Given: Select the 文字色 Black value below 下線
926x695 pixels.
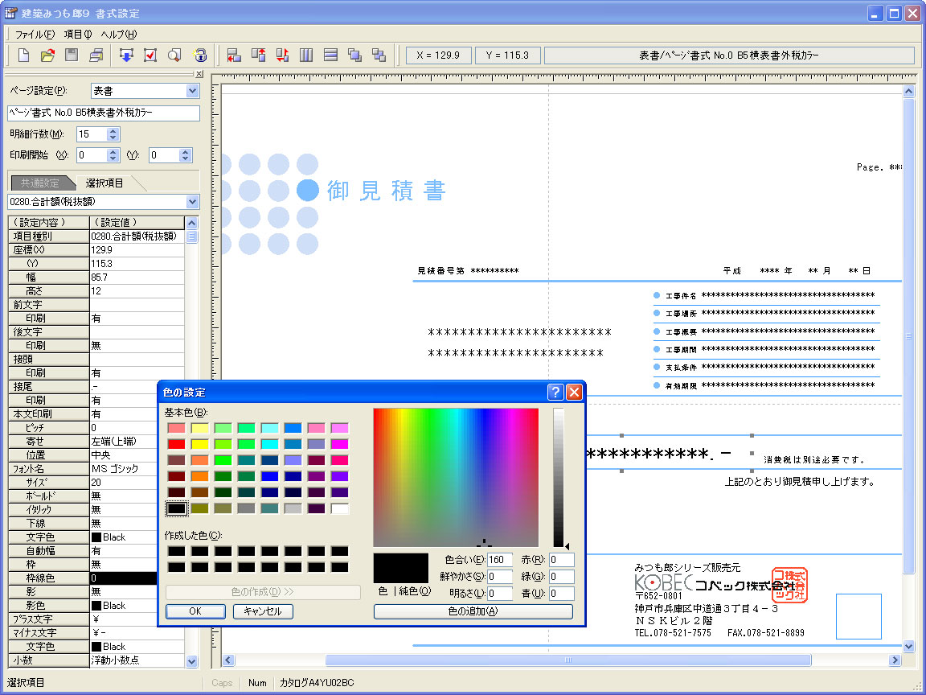Looking at the screenshot, I should tap(123, 537).
